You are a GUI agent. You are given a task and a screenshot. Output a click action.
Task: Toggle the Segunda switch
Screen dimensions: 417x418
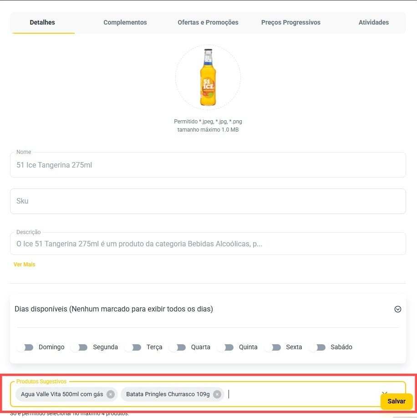pyautogui.click(x=79, y=347)
